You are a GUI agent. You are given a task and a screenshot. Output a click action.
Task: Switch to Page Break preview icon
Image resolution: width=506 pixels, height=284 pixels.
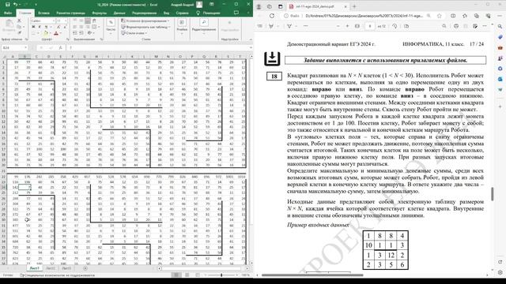[198, 275]
